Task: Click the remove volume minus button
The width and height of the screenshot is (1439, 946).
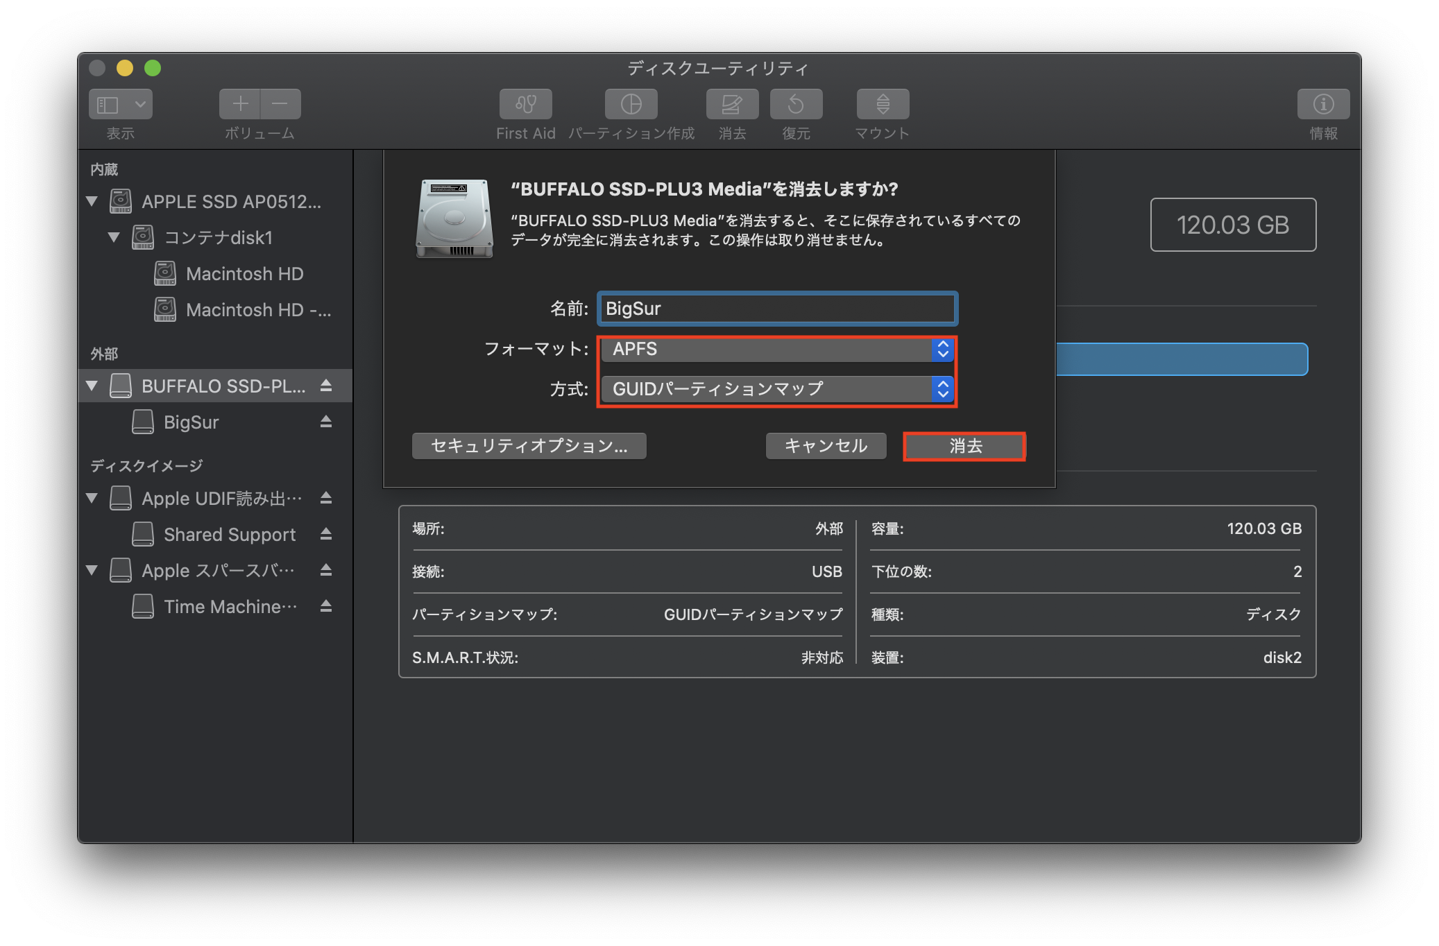Action: click(x=280, y=104)
